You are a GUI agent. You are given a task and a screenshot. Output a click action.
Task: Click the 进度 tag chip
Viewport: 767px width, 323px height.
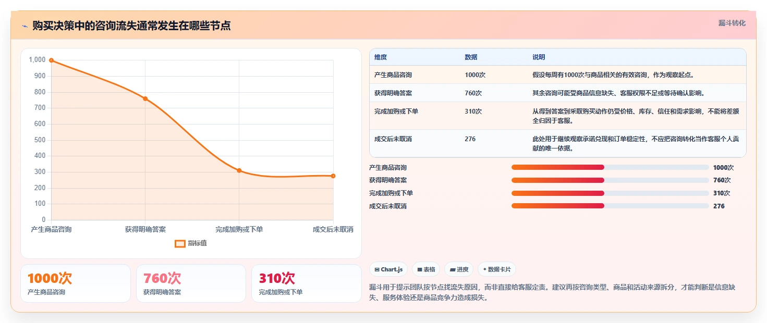point(459,269)
